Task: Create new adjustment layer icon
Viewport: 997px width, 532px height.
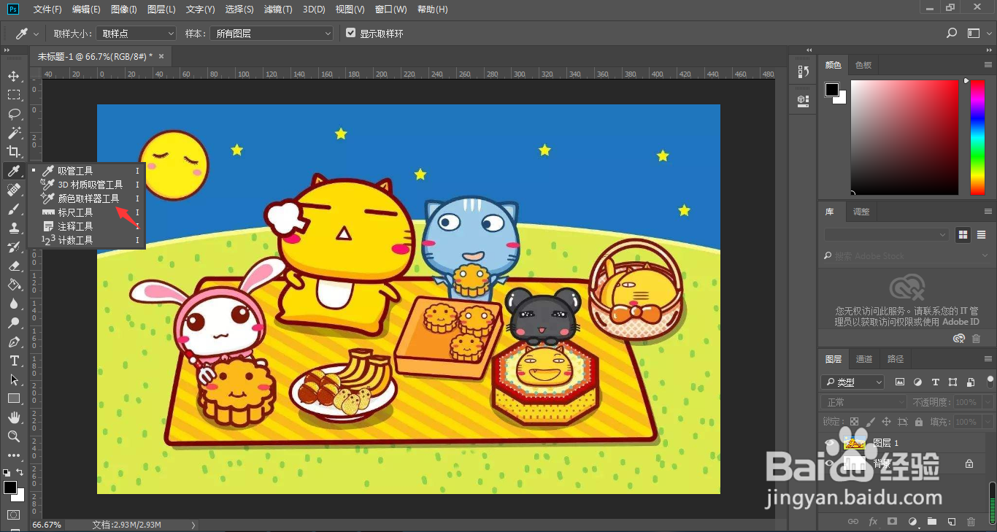Action: click(x=912, y=522)
